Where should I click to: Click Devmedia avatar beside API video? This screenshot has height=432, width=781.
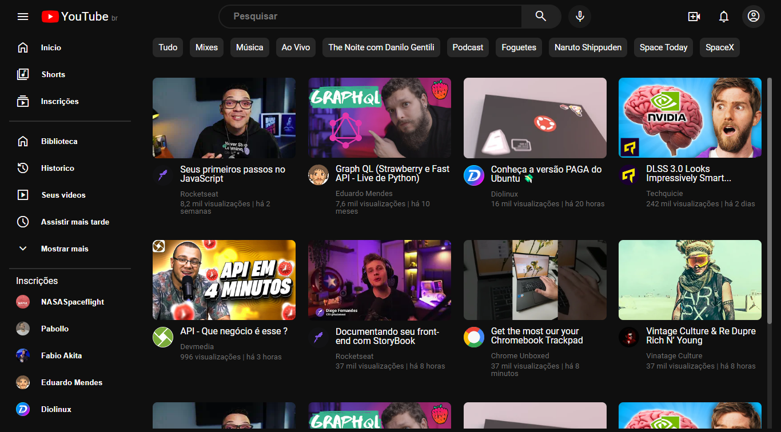[x=163, y=337]
